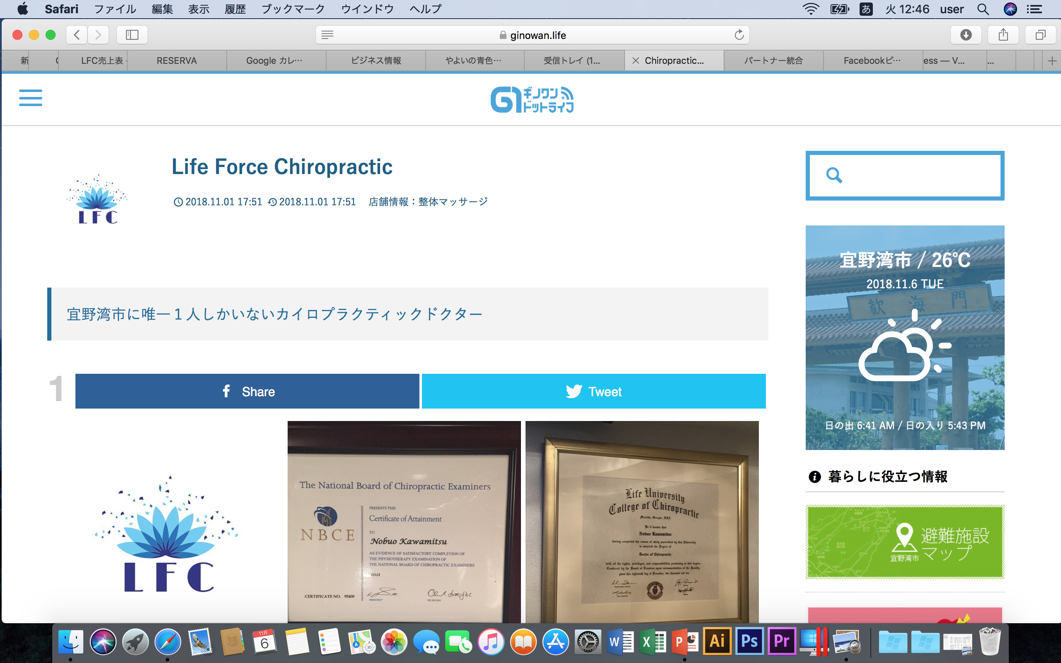The width and height of the screenshot is (1061, 663).
Task: Launch Microsoft Excel from the Dock
Action: [x=652, y=642]
